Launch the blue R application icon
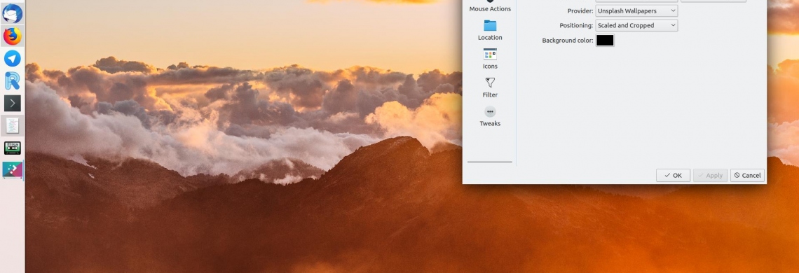 pos(12,81)
